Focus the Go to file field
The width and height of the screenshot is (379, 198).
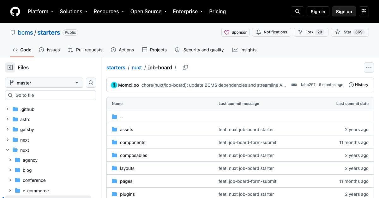tap(51, 95)
